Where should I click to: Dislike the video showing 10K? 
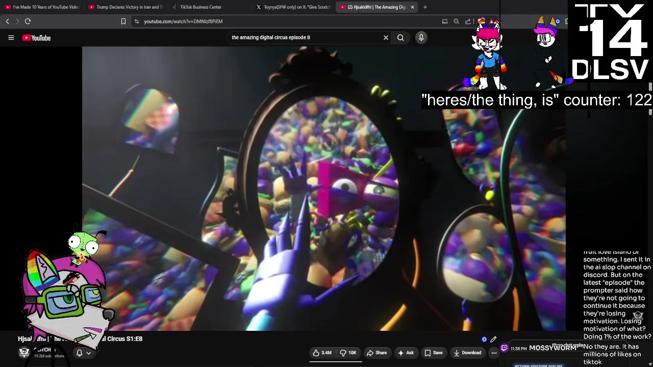pyautogui.click(x=349, y=353)
